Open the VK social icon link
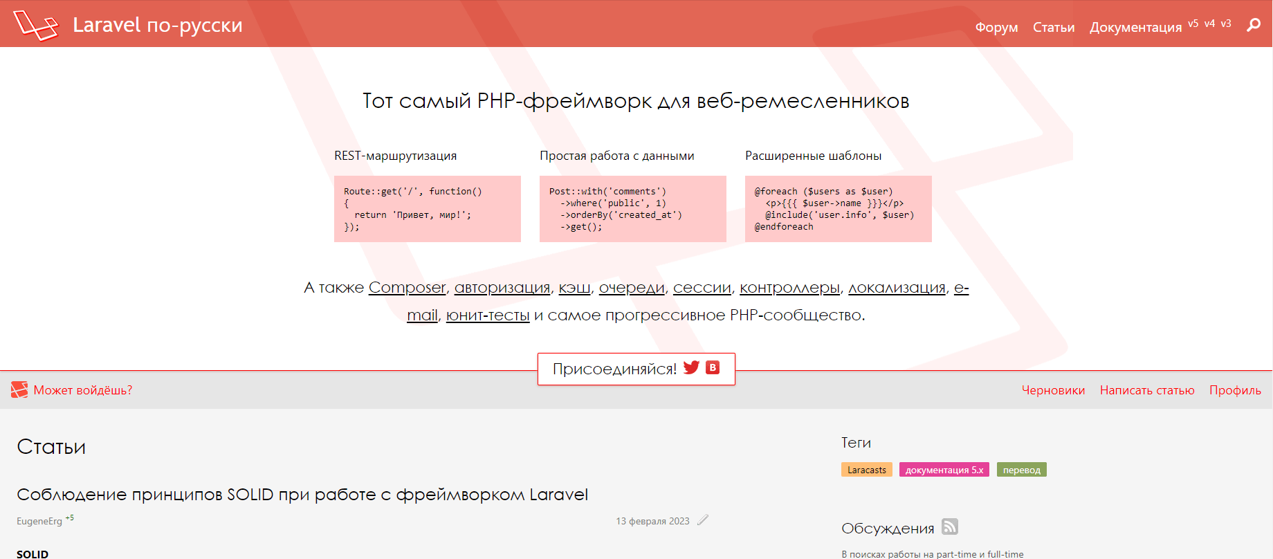Viewport: 1273px width, 559px height. pyautogui.click(x=713, y=367)
